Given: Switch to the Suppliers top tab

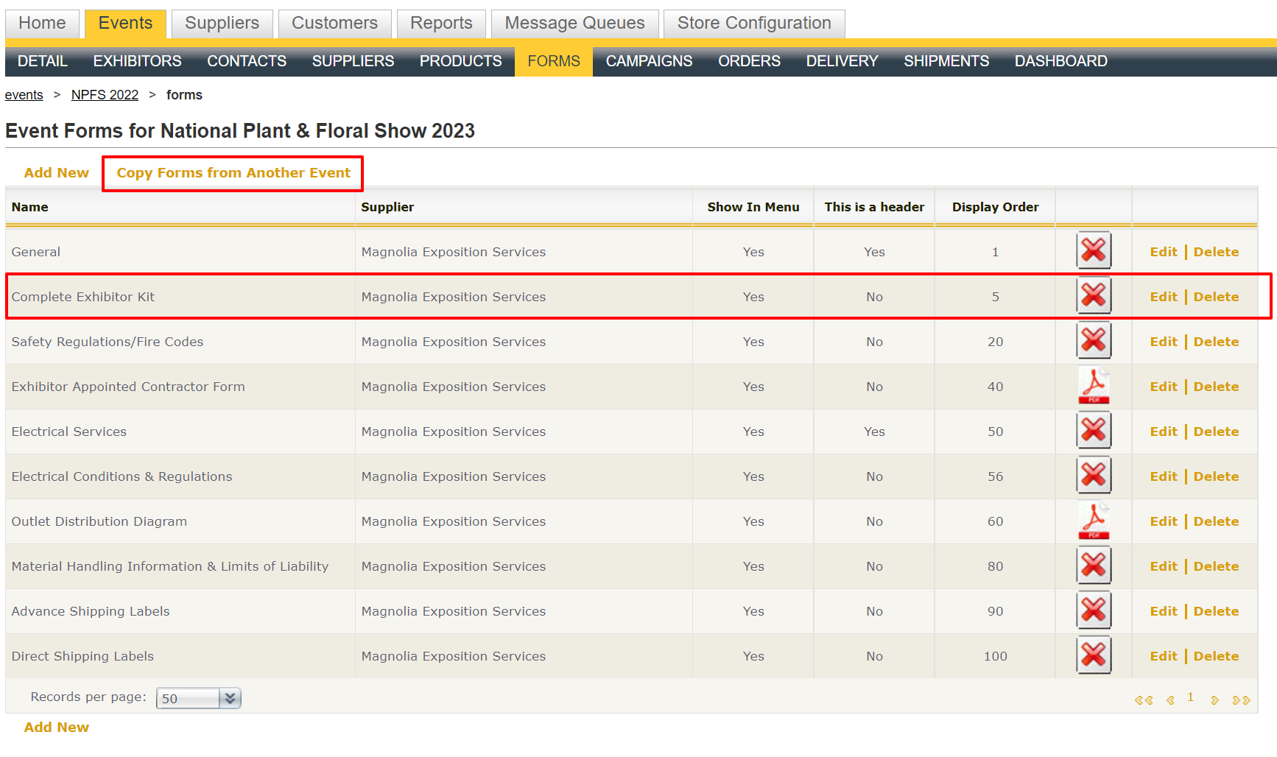Looking at the screenshot, I should (222, 24).
